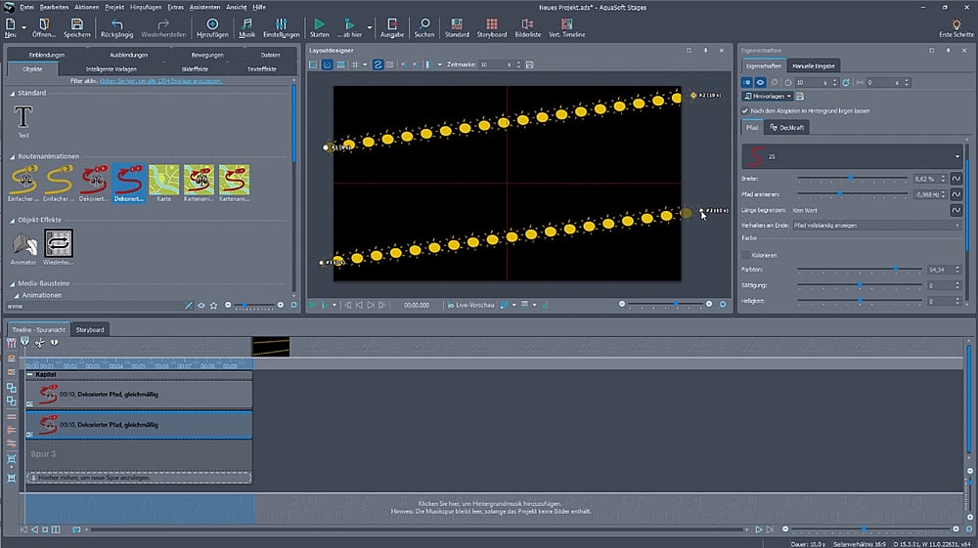Click the scissors cut tool in timeline

39,343
